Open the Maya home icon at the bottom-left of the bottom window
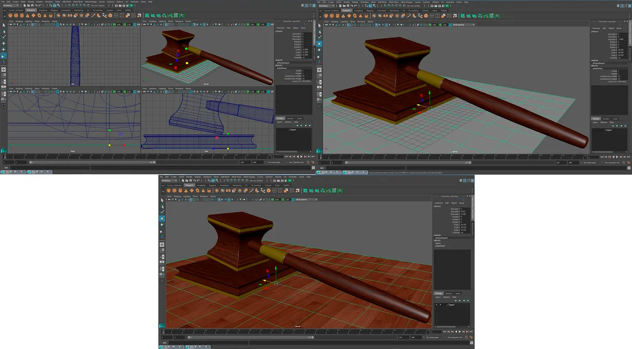 (161, 325)
